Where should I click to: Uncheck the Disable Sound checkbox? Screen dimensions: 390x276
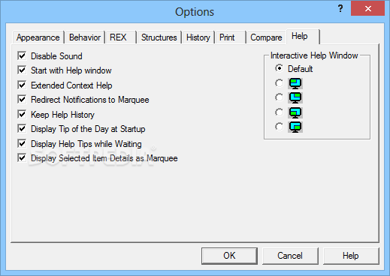[x=22, y=55]
